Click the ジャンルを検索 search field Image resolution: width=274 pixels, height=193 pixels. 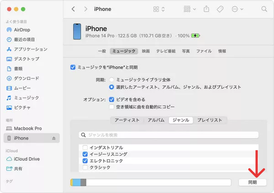click(x=168, y=135)
